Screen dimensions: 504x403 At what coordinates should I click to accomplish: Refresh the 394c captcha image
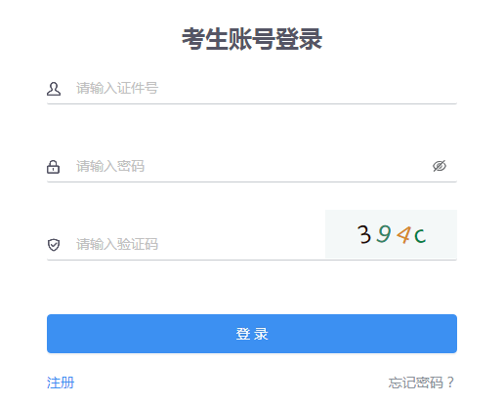click(391, 234)
